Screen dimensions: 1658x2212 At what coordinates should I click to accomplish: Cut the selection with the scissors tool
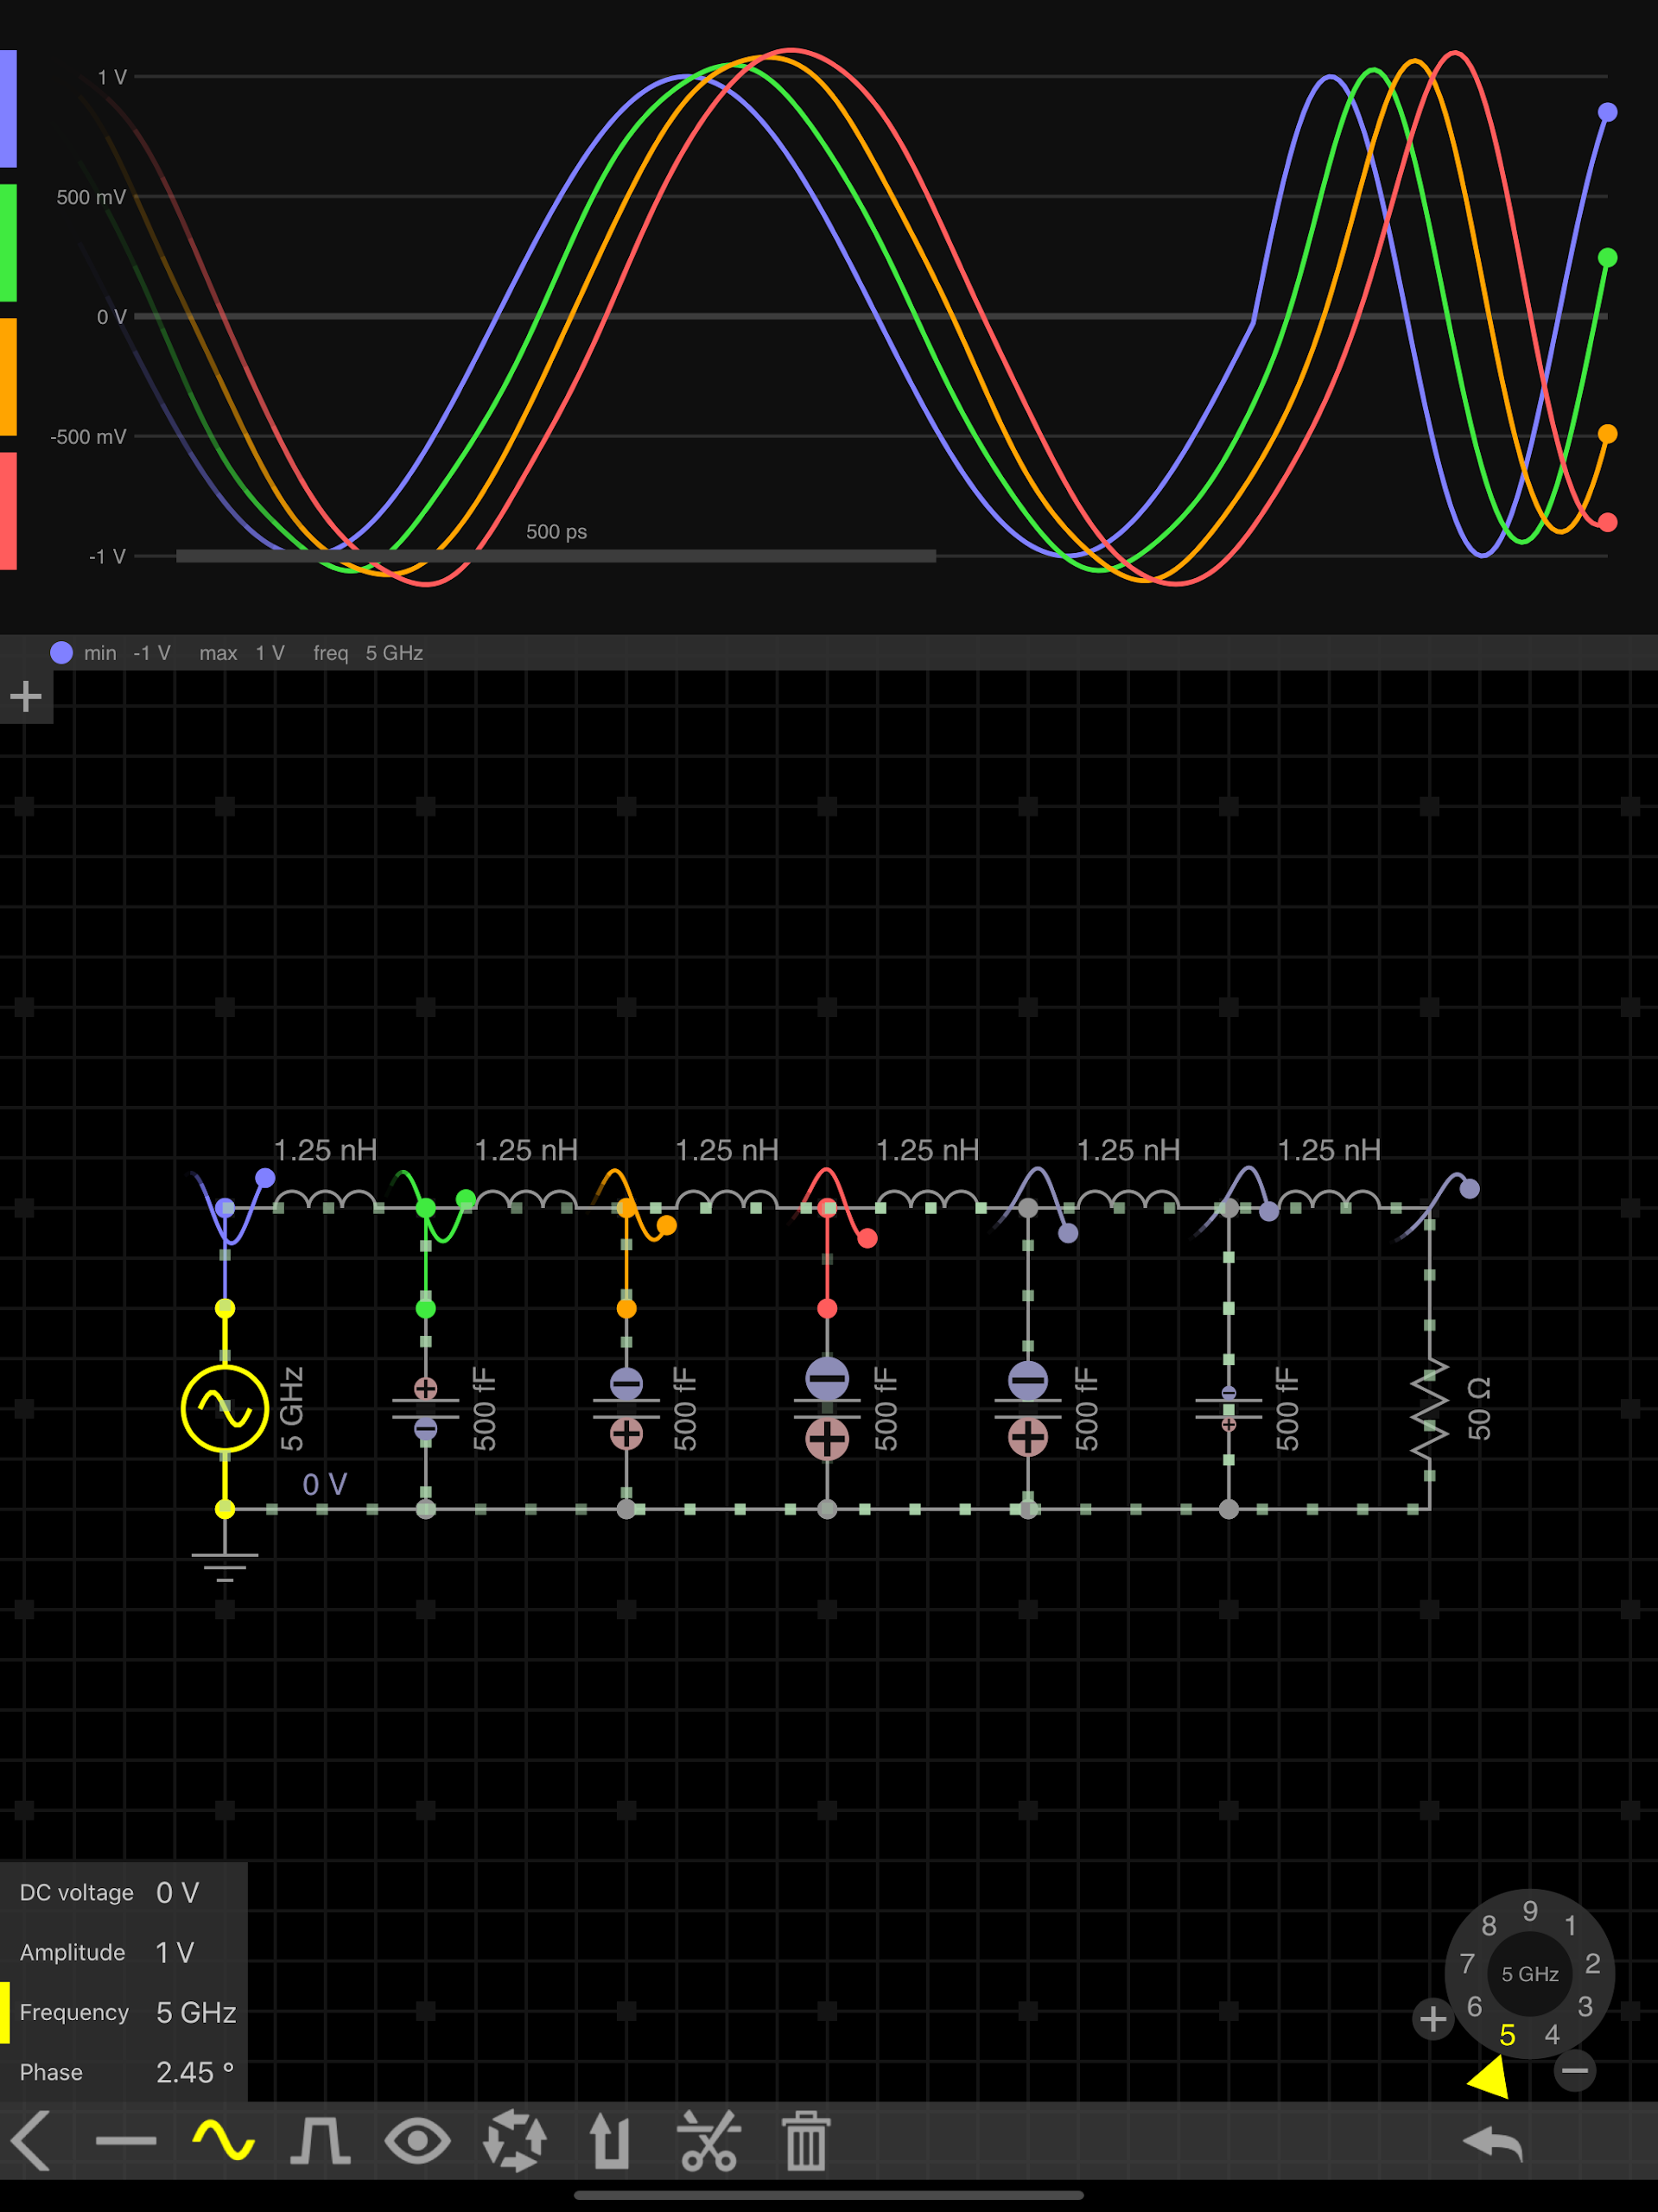pyautogui.click(x=711, y=2140)
